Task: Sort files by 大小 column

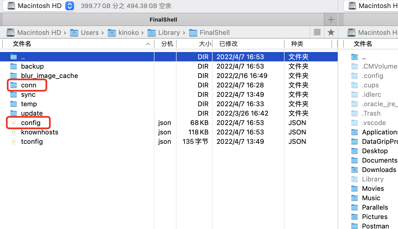Action: click(205, 44)
